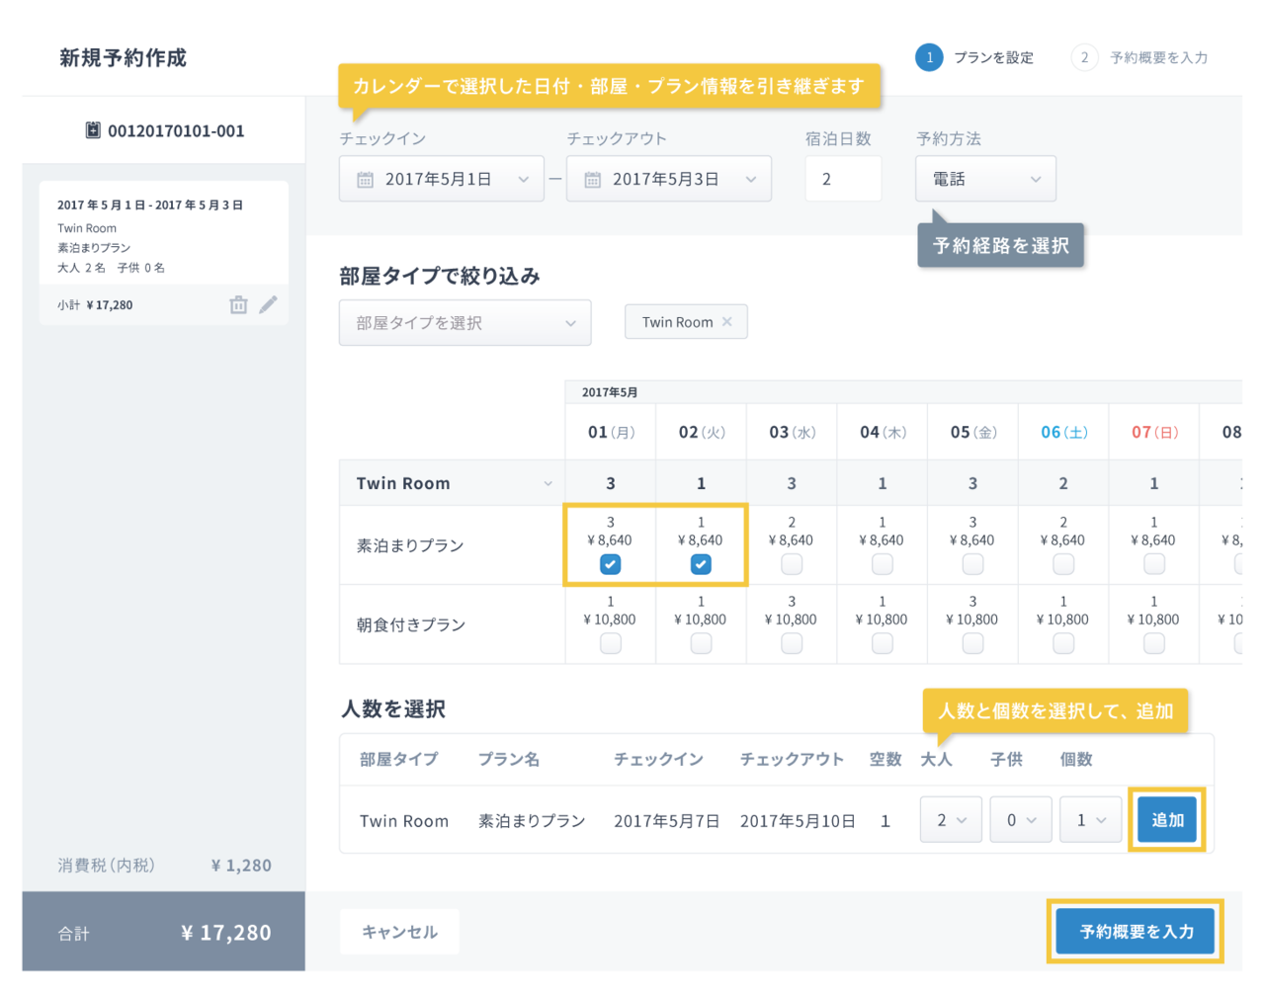The height and width of the screenshot is (993, 1265).
Task: Open the 予約方法 電話 dropdown
Action: click(x=985, y=180)
